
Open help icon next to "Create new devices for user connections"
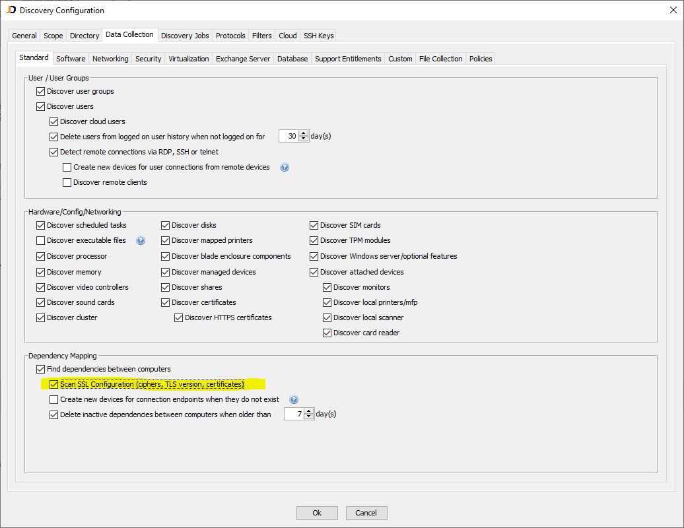[284, 167]
